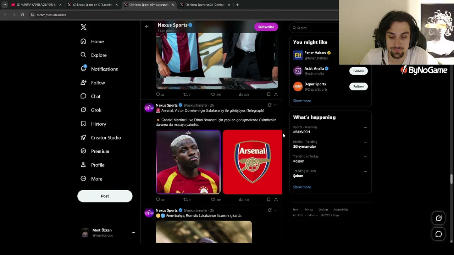Click the purple Subscribe button
The width and height of the screenshot is (454, 255).
[266, 27]
